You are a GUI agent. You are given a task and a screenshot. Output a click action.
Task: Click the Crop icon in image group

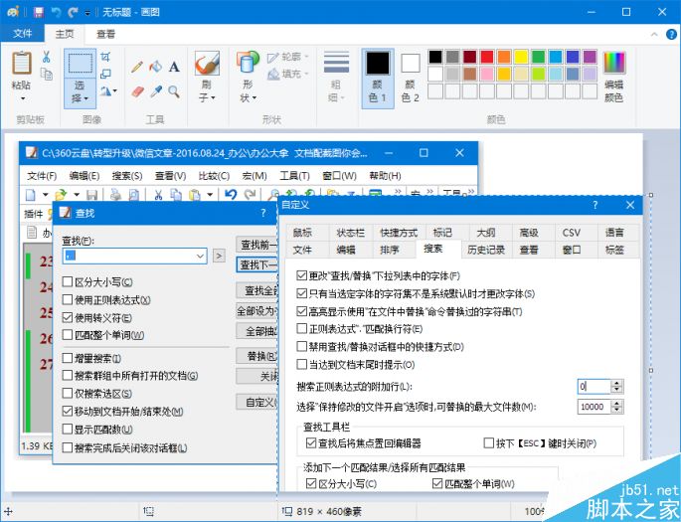pos(105,57)
